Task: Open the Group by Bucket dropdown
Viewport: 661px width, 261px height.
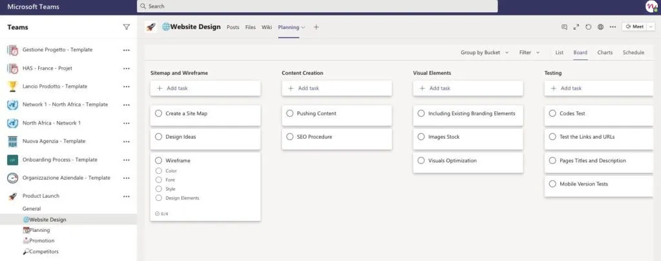Action: click(484, 53)
